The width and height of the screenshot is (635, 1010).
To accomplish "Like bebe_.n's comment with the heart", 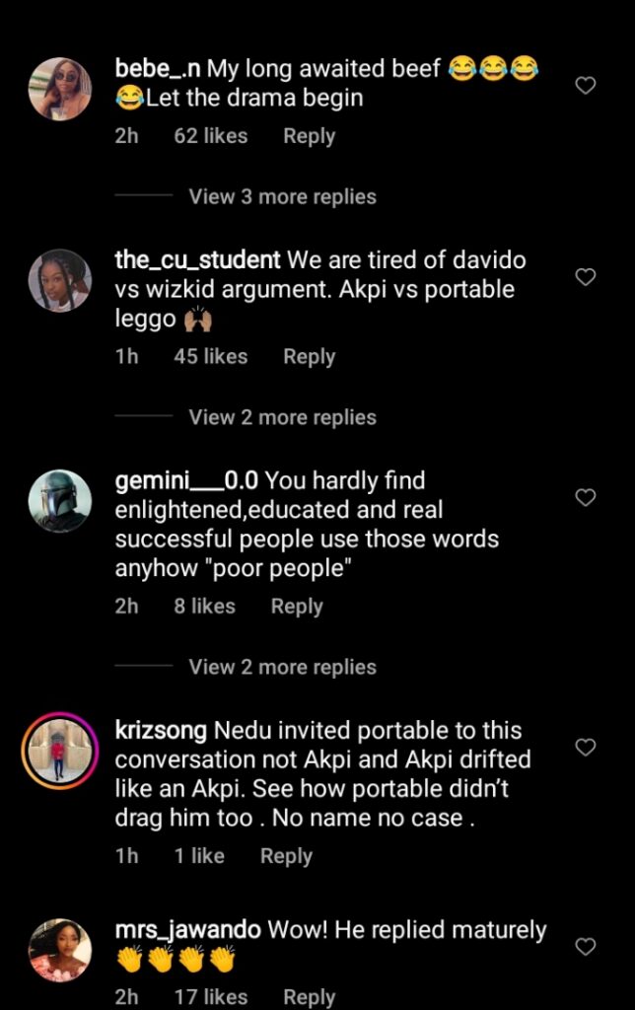I will 585,86.
